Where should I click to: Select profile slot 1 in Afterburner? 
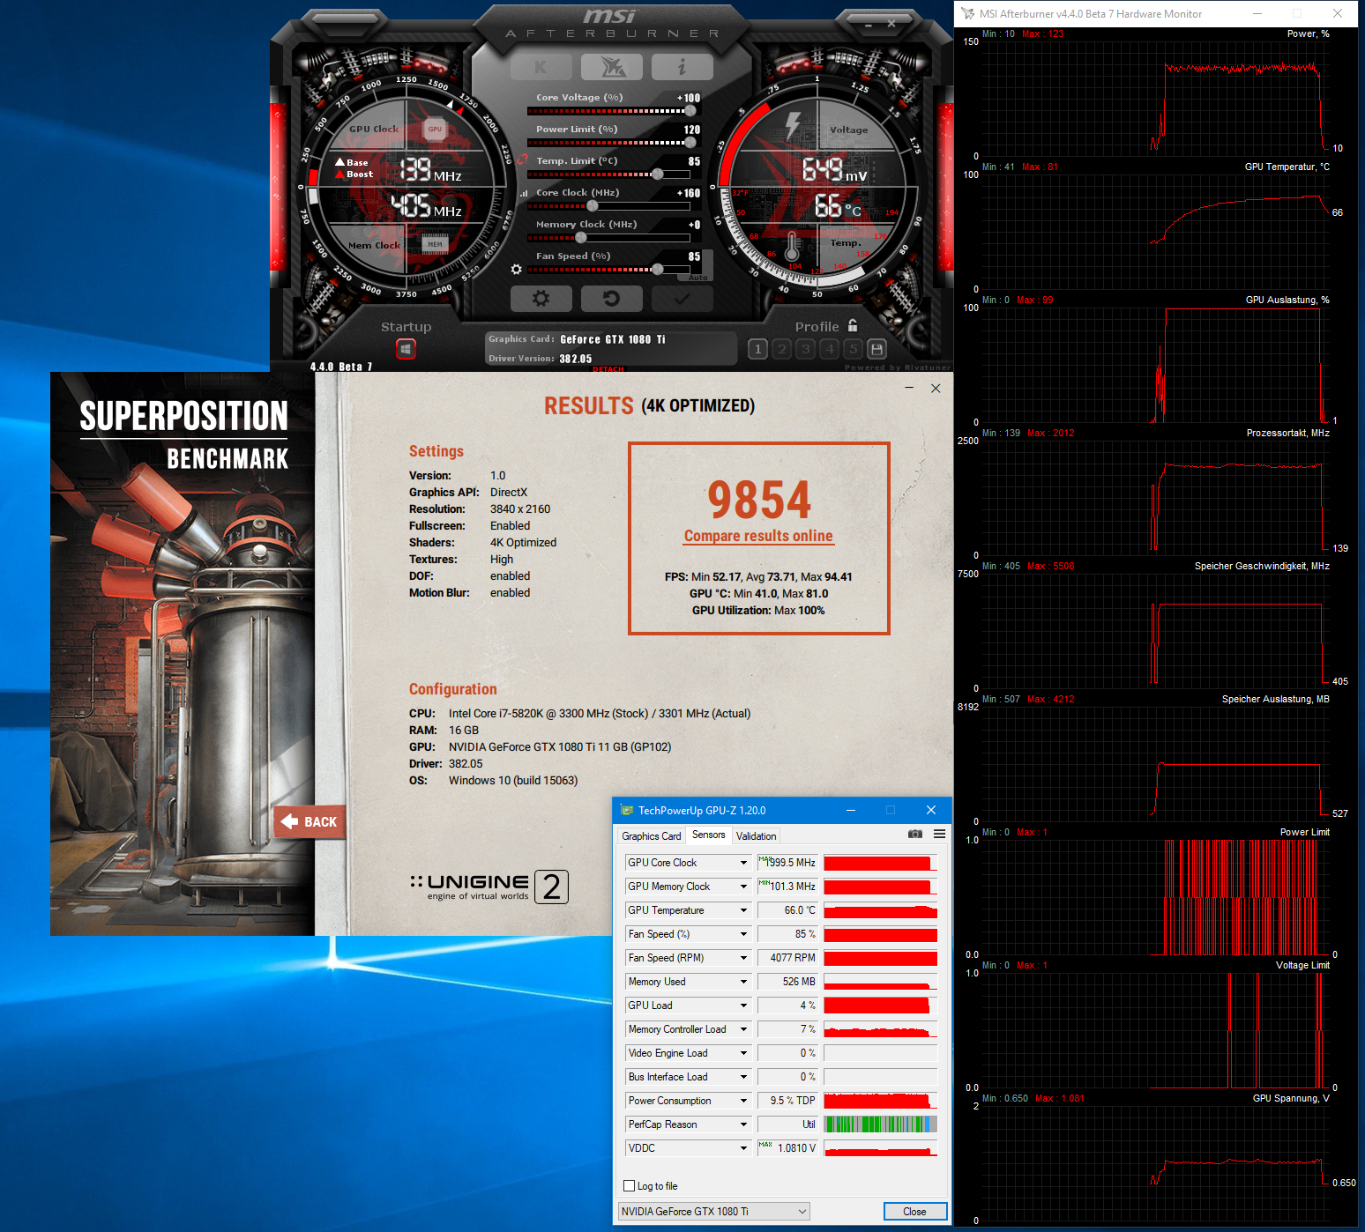[x=757, y=349]
